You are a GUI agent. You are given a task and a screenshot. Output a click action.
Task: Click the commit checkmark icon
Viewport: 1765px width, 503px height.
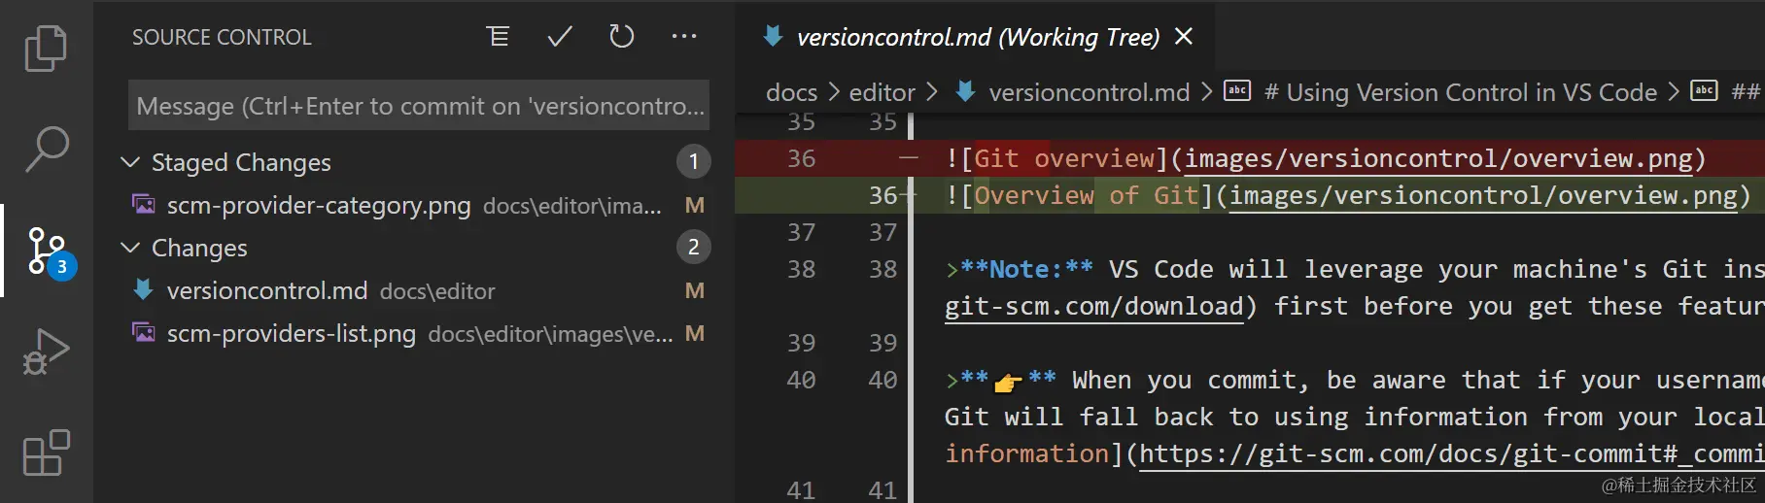tap(560, 37)
